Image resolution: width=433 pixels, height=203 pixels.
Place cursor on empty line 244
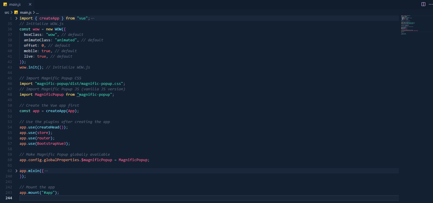click(x=115, y=198)
